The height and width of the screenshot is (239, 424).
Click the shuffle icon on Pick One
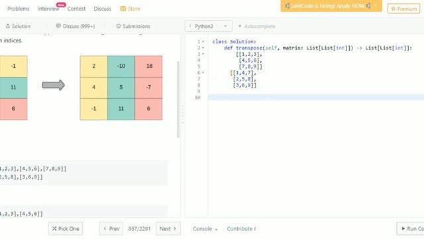[x=54, y=228]
